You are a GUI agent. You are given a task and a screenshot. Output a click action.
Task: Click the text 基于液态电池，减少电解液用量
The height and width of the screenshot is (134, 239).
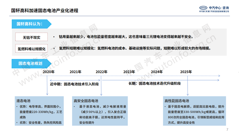[x=103, y=107]
